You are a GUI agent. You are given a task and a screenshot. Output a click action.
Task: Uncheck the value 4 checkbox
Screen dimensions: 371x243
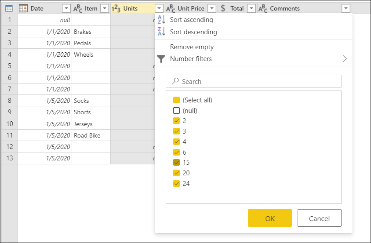click(x=177, y=141)
